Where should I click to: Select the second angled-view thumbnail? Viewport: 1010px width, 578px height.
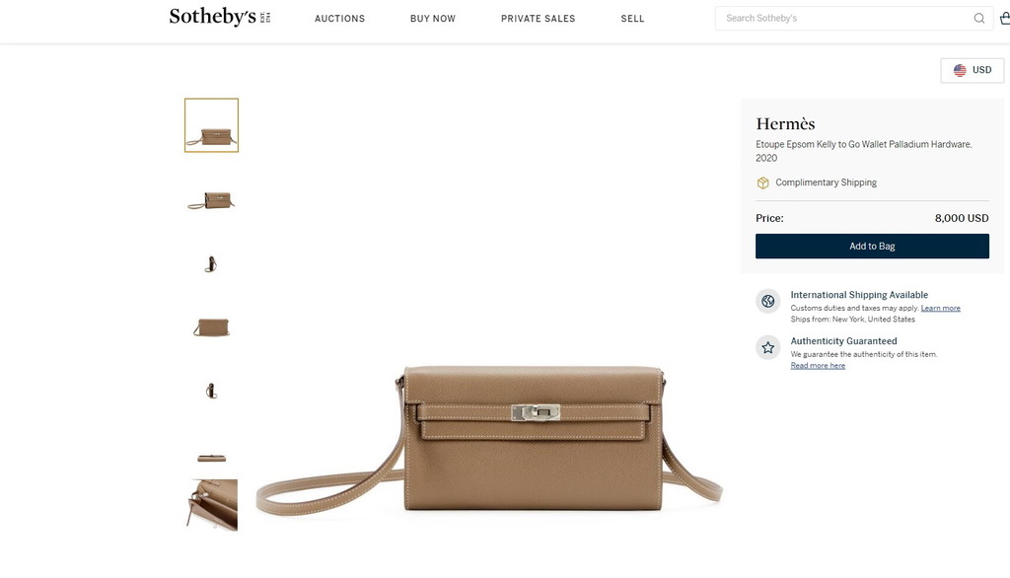click(x=211, y=201)
